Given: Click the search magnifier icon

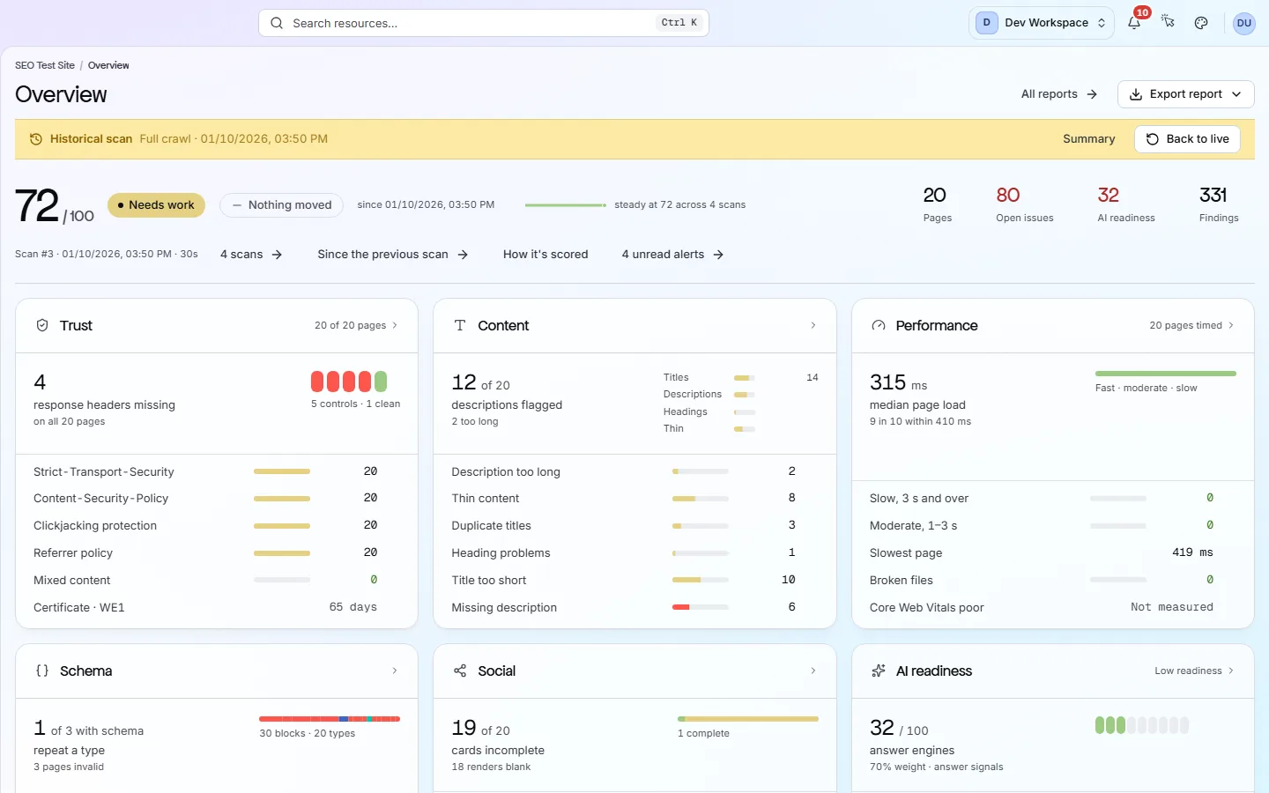Looking at the screenshot, I should pyautogui.click(x=277, y=23).
